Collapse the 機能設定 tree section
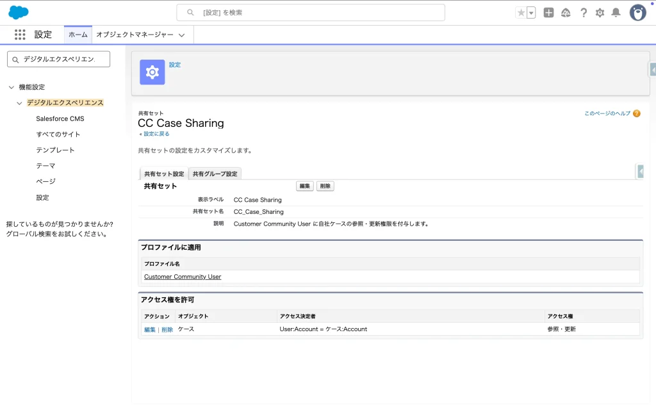This screenshot has width=656, height=410. pyautogui.click(x=12, y=87)
